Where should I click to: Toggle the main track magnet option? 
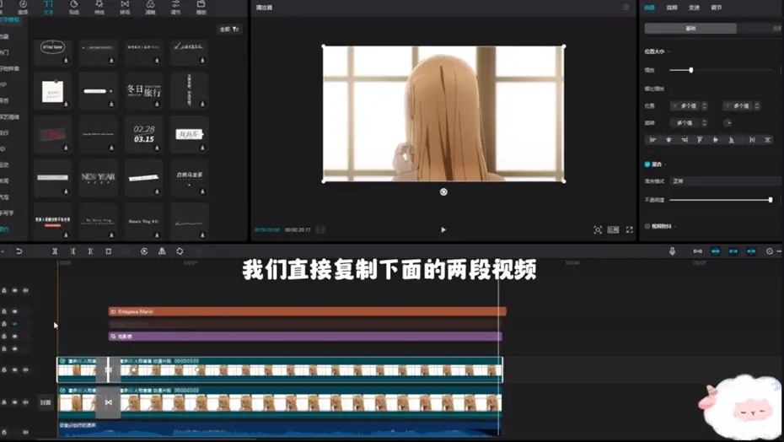697,251
